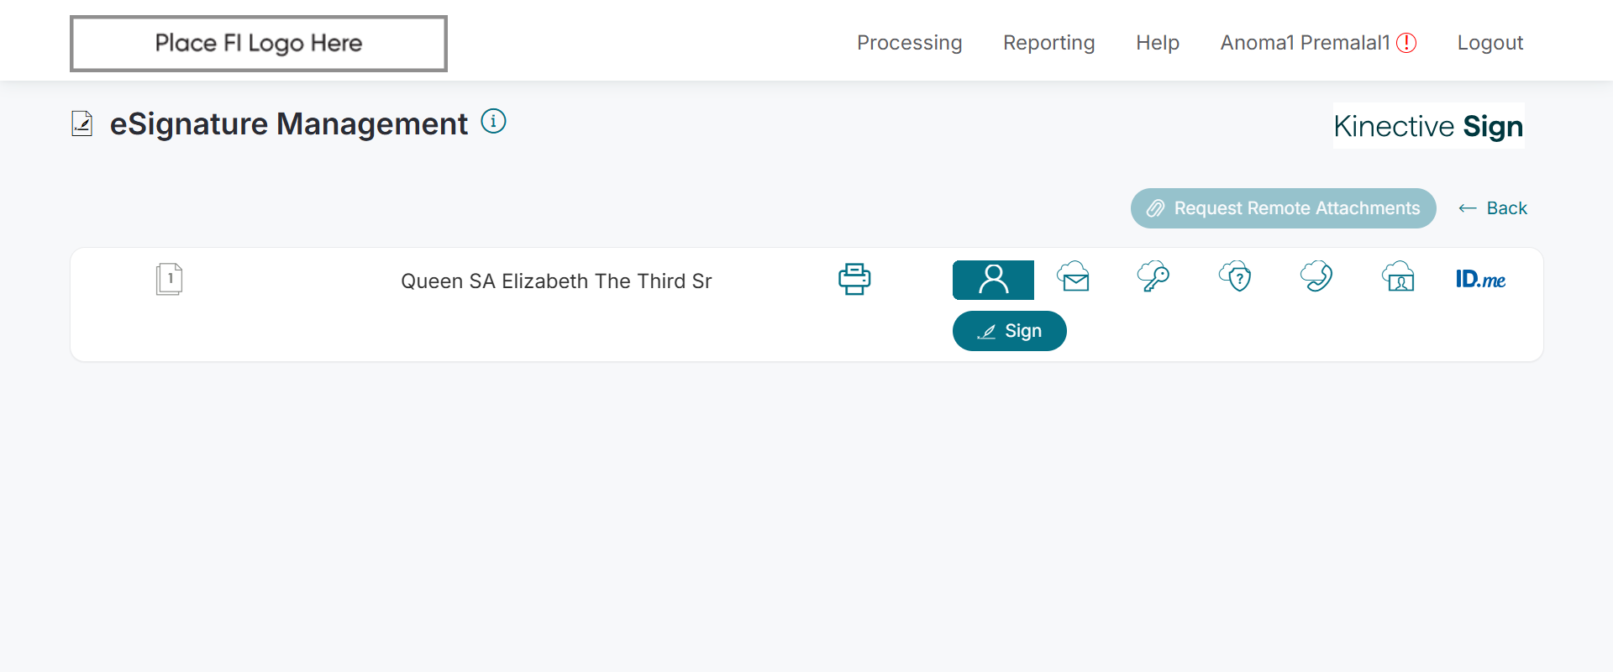Go Back using the arrow link
The height and width of the screenshot is (672, 1613).
(x=1493, y=208)
